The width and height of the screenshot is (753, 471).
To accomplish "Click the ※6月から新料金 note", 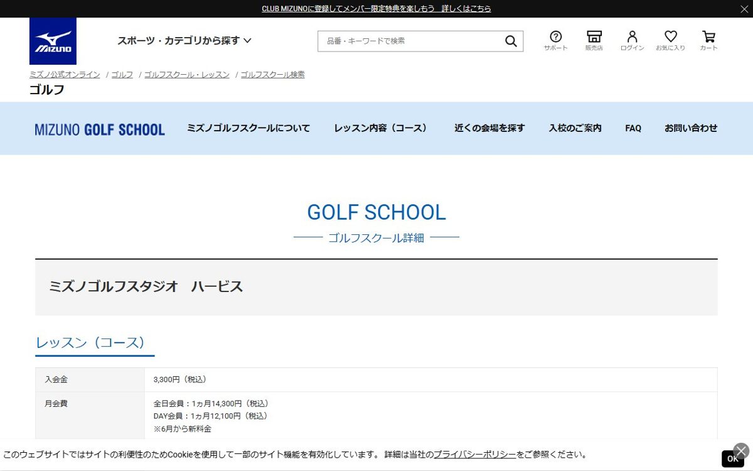I will (183, 429).
